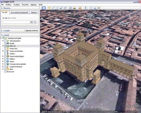
Task: Switch to the Itinerari tab
Action: [x=34, y=12]
